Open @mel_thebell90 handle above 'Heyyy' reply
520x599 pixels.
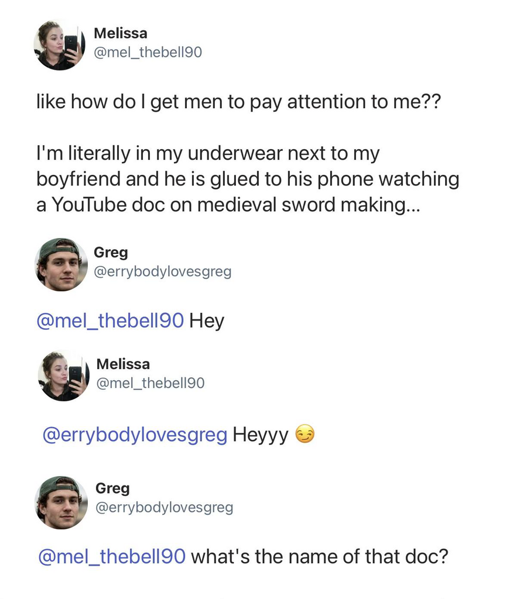pos(150,383)
